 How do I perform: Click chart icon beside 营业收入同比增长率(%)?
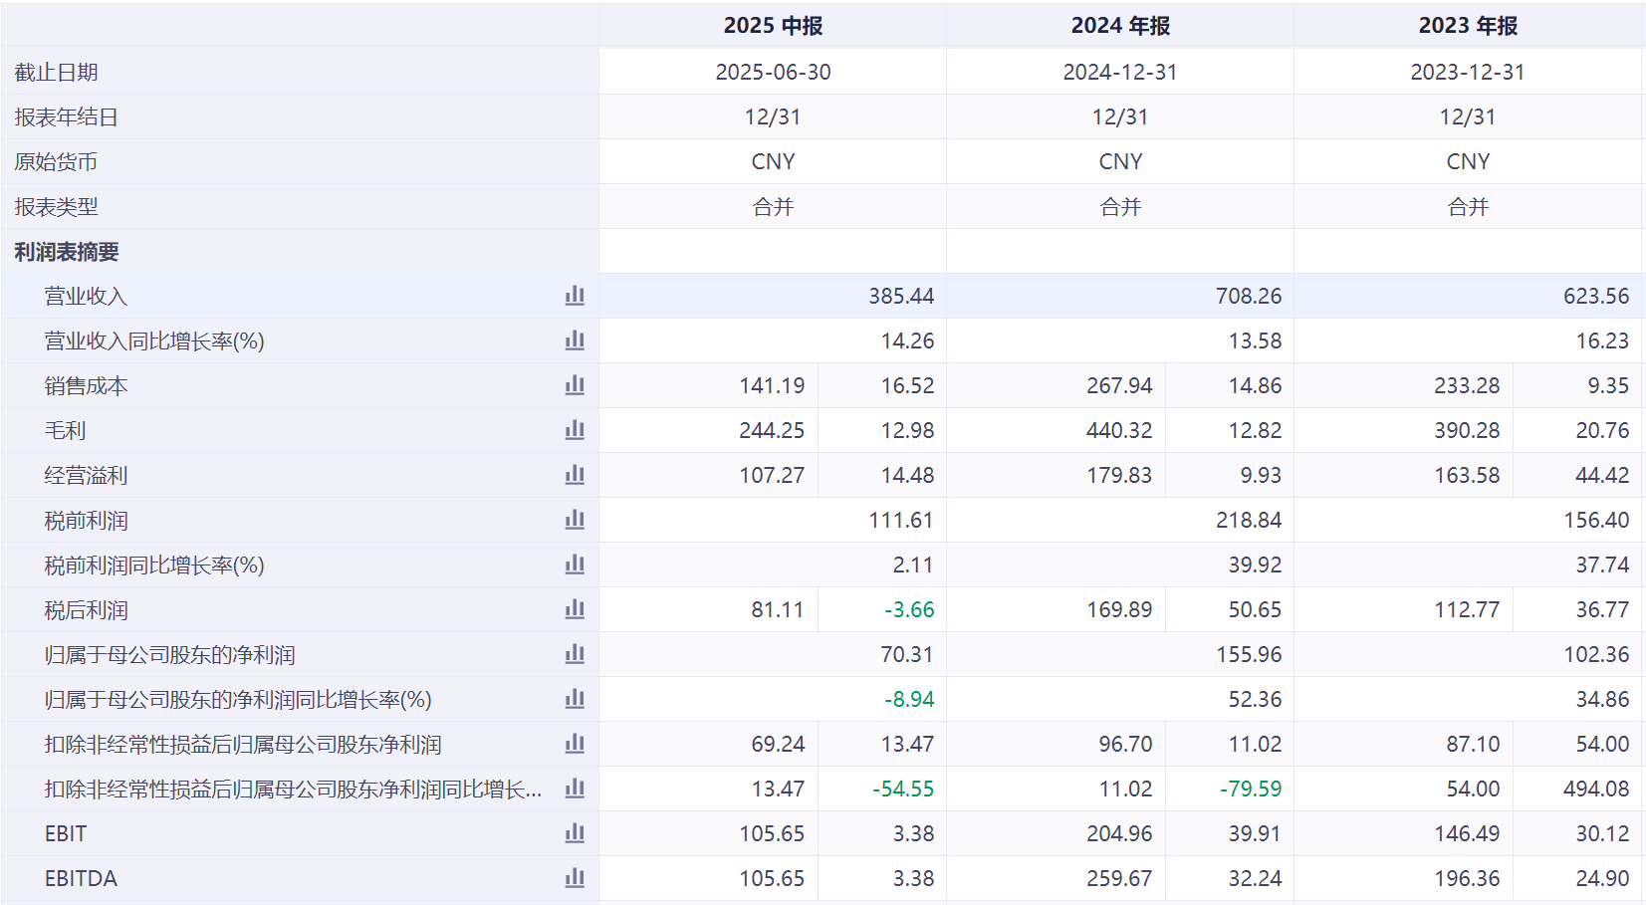pyautogui.click(x=575, y=340)
